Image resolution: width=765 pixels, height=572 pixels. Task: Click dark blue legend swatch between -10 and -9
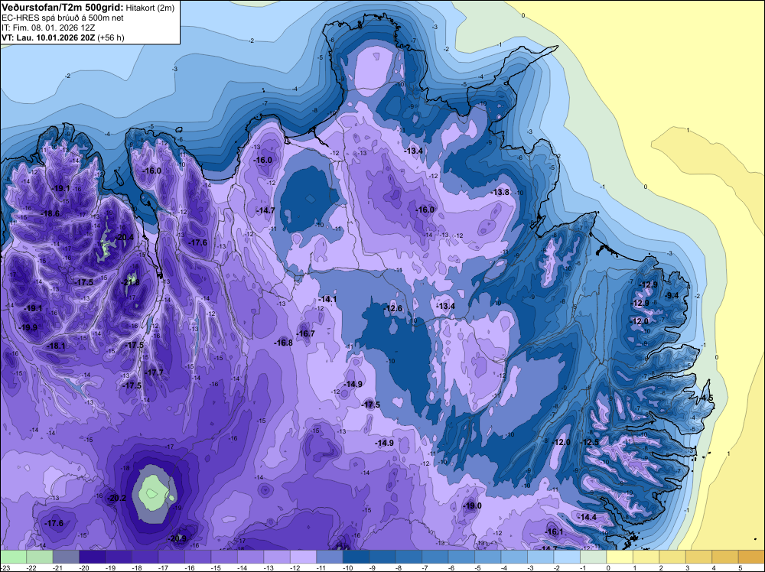point(356,557)
